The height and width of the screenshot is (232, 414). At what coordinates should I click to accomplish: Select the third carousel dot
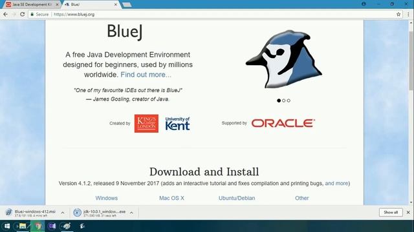[x=289, y=101]
